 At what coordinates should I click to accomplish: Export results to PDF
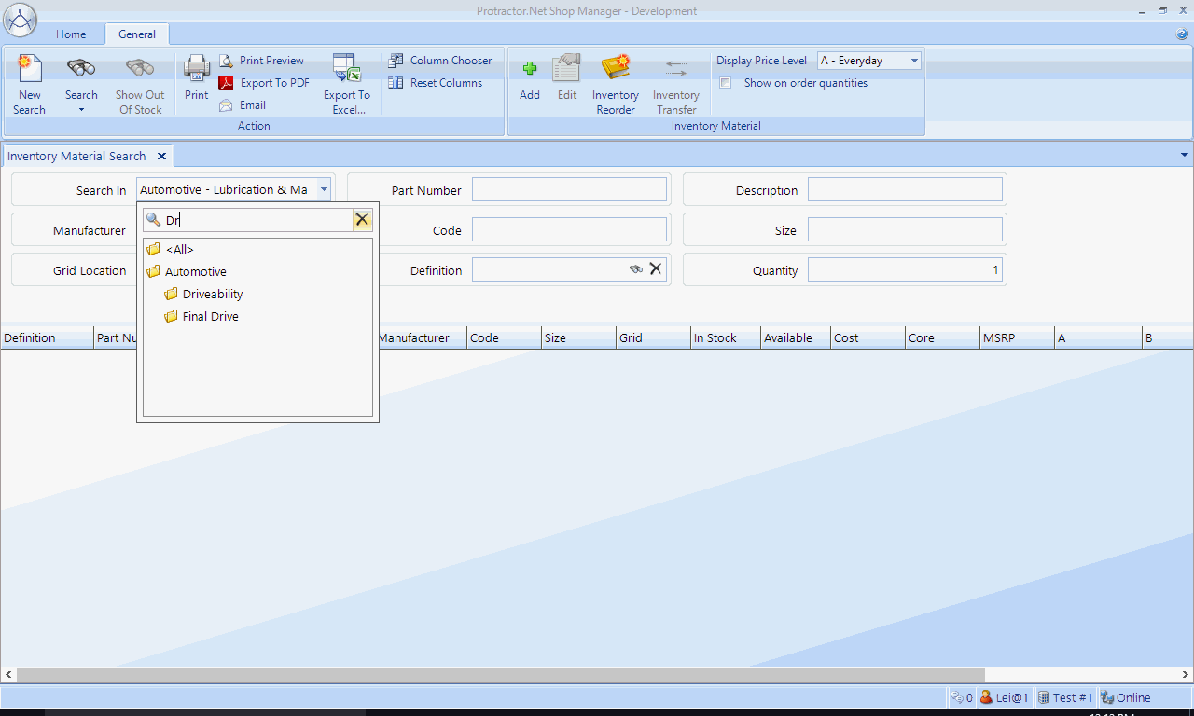pos(264,83)
